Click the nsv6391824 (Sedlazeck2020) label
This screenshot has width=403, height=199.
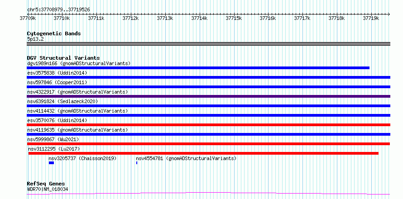(62, 101)
